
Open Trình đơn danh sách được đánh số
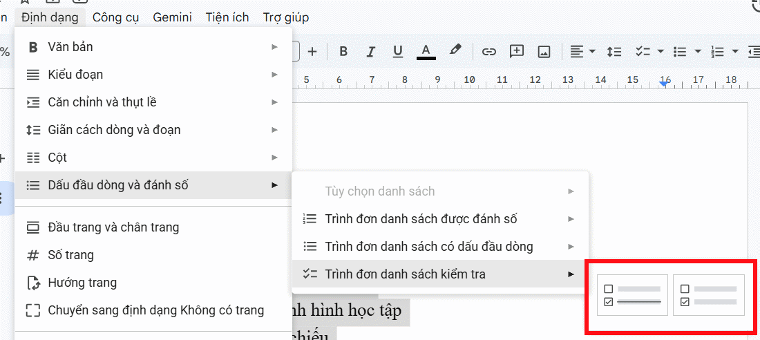pos(439,219)
